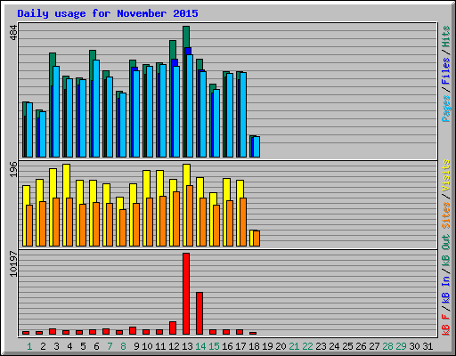
Task: Click day 7 on the x-axis
Action: (x=110, y=346)
